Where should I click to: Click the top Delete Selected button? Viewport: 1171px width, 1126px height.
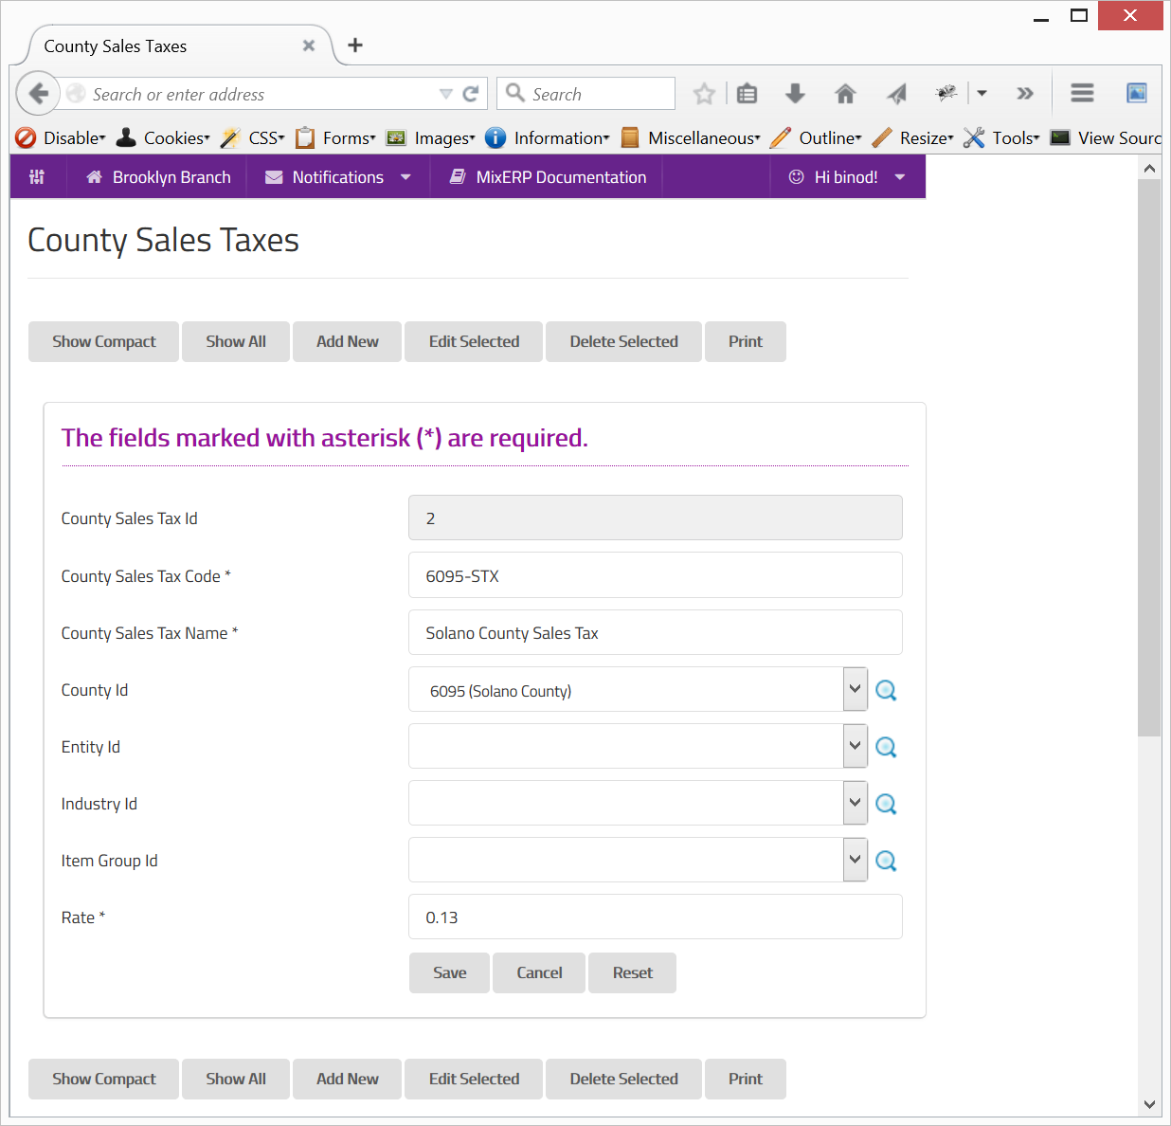624,341
